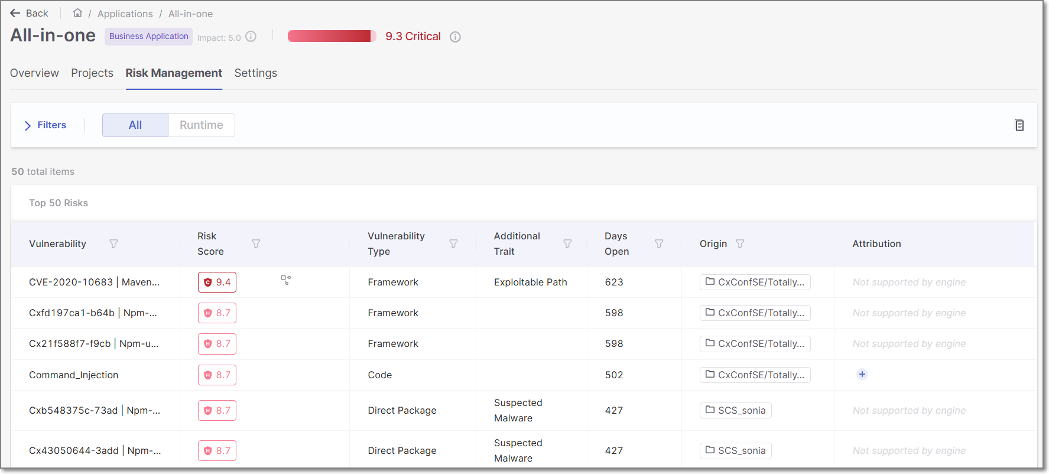Image resolution: width=1049 pixels, height=474 pixels.
Task: Switch to the Overview tab
Action: pyautogui.click(x=34, y=73)
